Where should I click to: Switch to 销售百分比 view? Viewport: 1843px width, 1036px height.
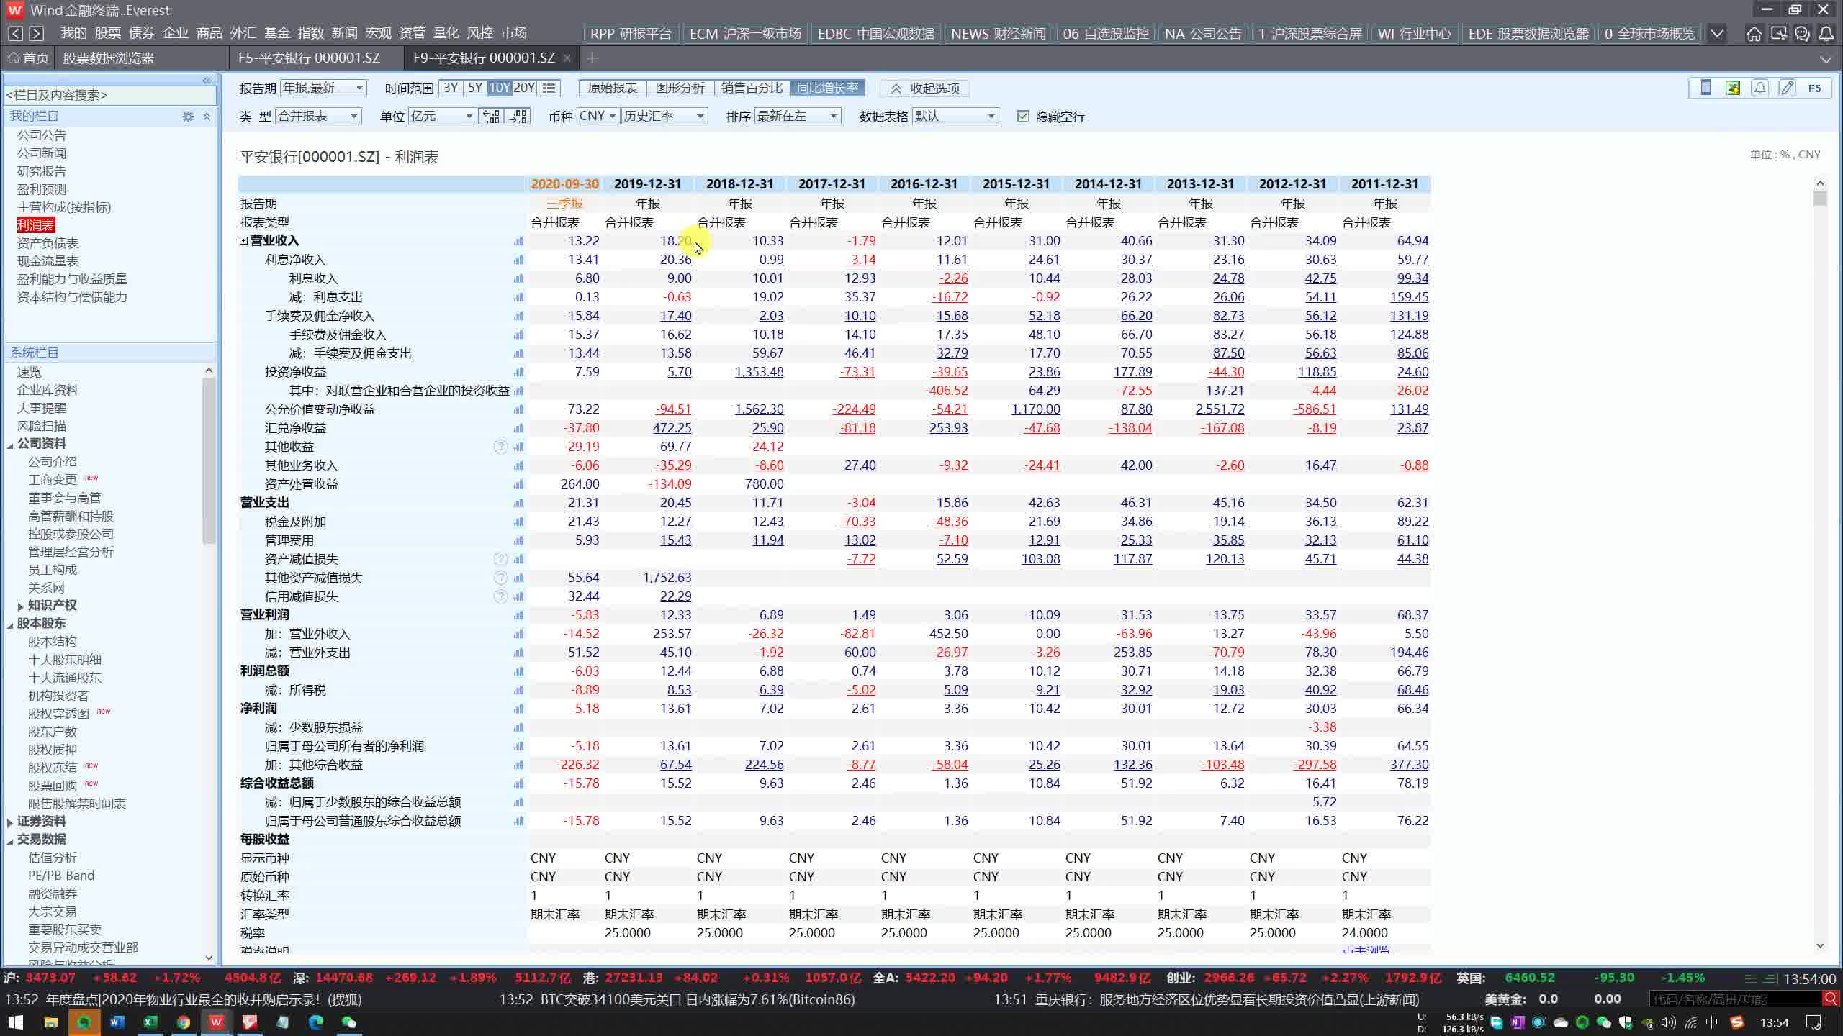752,88
